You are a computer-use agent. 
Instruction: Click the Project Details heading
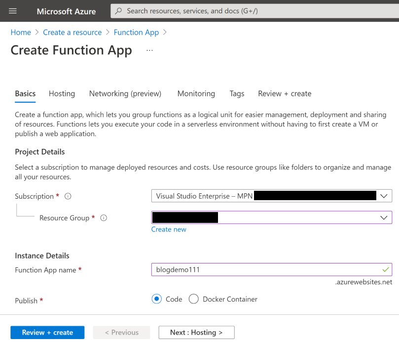pyautogui.click(x=39, y=152)
